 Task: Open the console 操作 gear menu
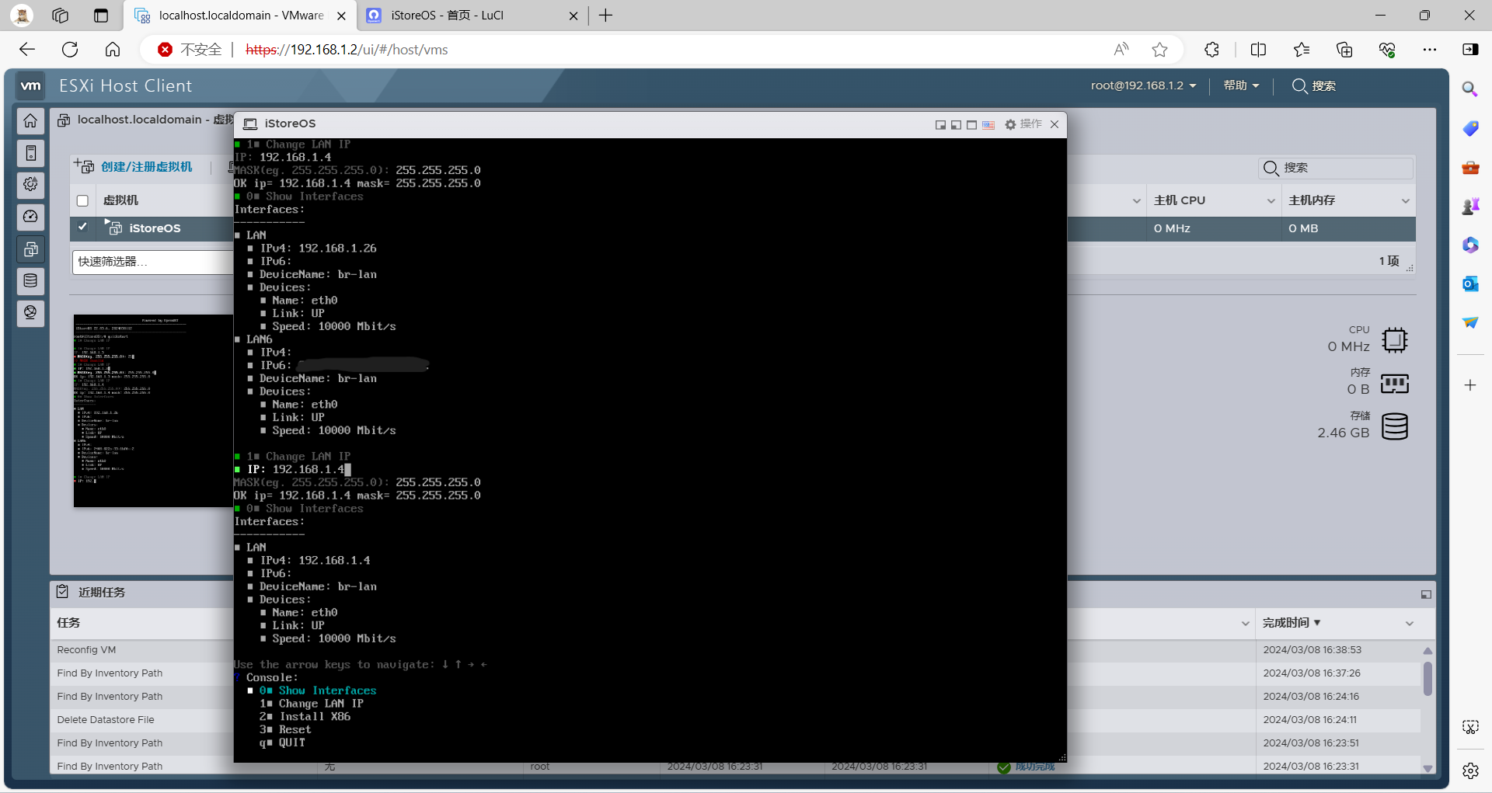tap(1023, 124)
